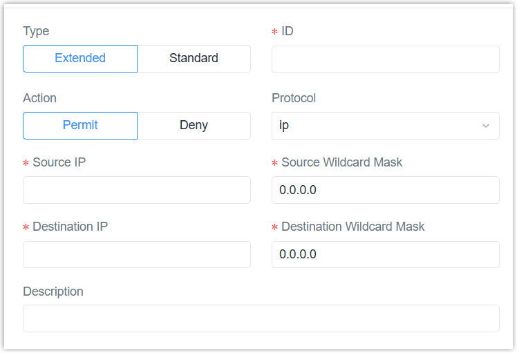Screen dimensions: 517x353
Task: Click the Type field label
Action: point(36,31)
